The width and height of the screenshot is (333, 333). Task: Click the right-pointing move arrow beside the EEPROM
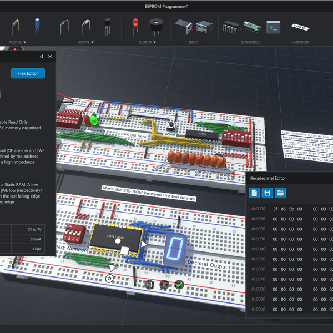coord(144,244)
